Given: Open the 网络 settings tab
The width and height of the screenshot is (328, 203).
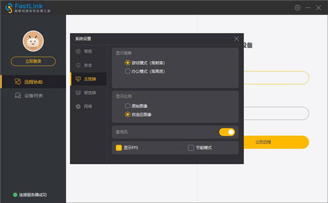Looking at the screenshot, I should click(x=88, y=106).
